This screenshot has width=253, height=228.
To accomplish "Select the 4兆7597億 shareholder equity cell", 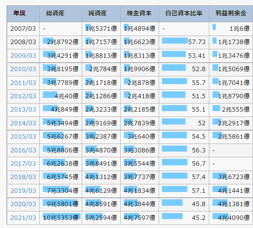I will (x=140, y=218).
